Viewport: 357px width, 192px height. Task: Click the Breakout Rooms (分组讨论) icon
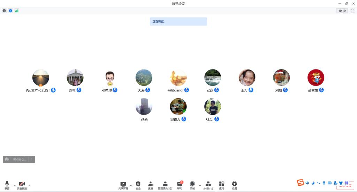208,184
